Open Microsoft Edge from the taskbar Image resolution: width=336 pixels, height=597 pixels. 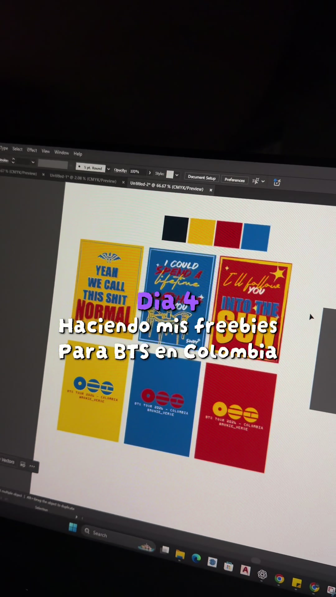coord(196,558)
